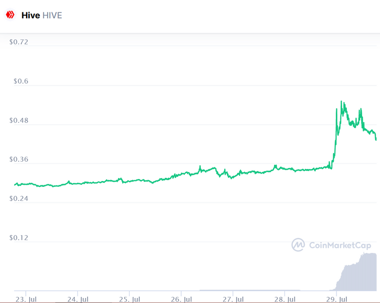Click the 23. Jul date marker
This screenshot has width=380, height=303.
(x=26, y=300)
